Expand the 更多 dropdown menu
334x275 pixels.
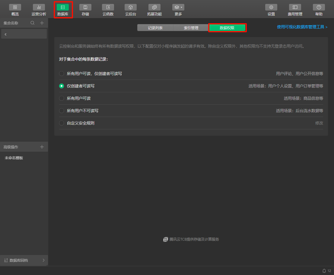178,7
